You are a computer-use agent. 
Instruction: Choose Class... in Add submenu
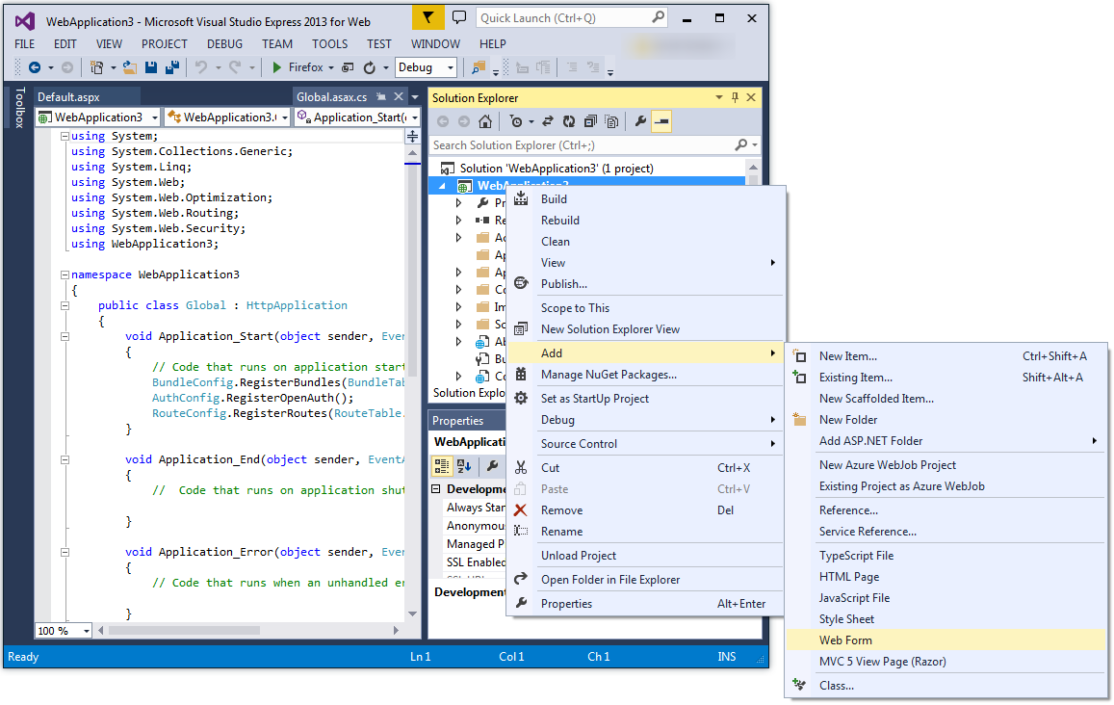(946, 686)
